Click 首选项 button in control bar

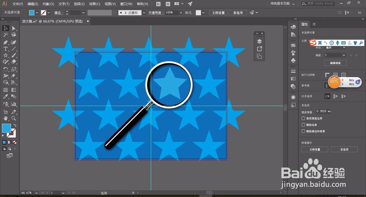click(238, 13)
